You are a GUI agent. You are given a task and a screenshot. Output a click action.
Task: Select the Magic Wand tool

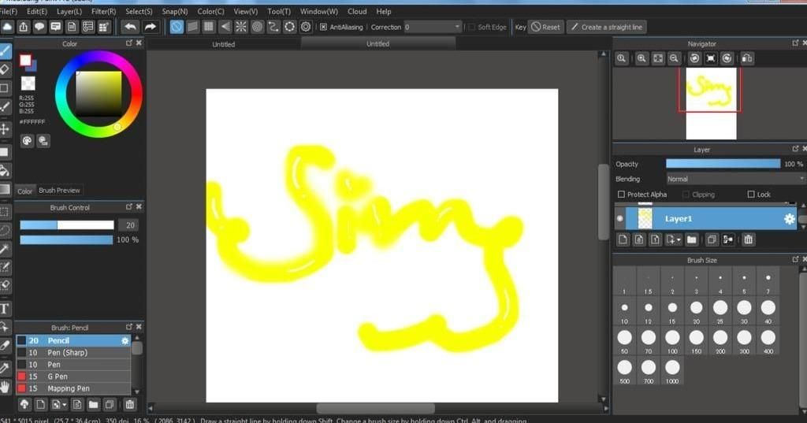[6, 250]
